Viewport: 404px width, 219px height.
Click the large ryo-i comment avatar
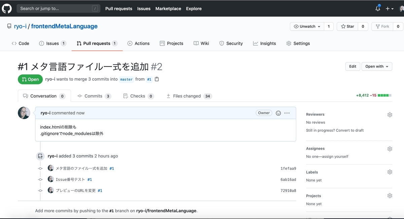pyautogui.click(x=24, y=113)
